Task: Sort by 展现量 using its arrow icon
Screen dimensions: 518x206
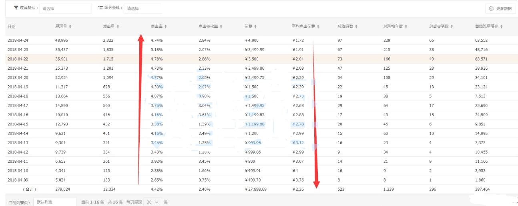Action: coord(70,26)
